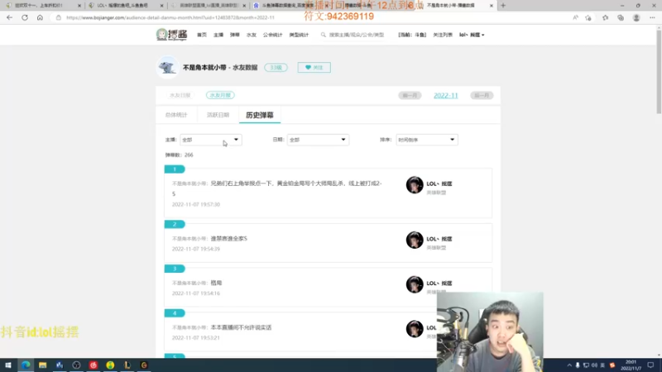Open 关注列表 in the header
662x372 pixels.
click(x=443, y=35)
